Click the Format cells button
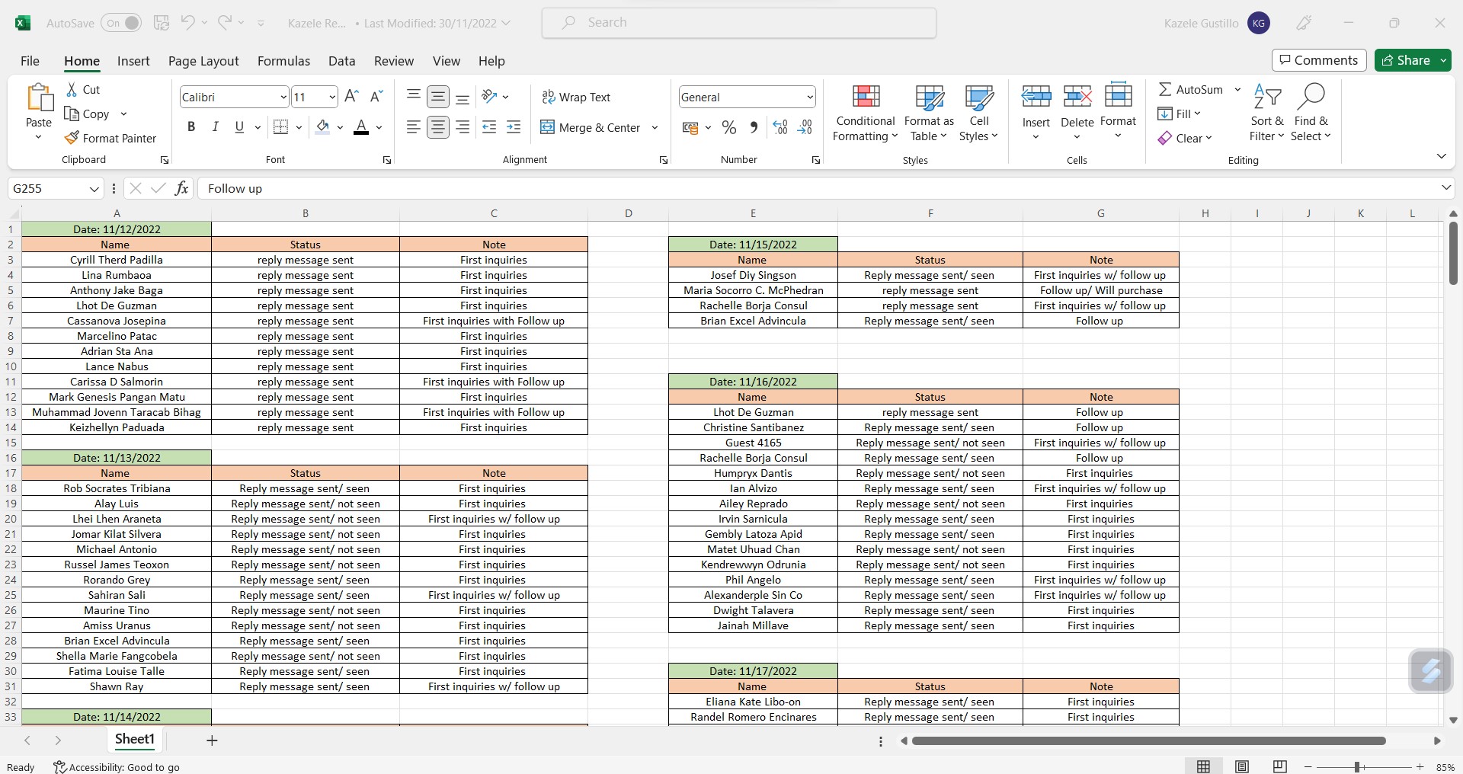This screenshot has height=774, width=1463. coord(1118,110)
